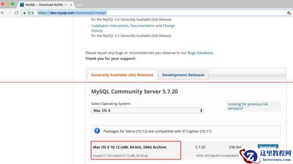293x164 pixels.
Task: Open the Select Operating System dropdown
Action: [x=147, y=110]
